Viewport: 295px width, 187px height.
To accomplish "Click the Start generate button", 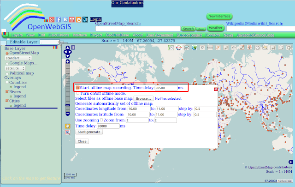I will [89, 132].
